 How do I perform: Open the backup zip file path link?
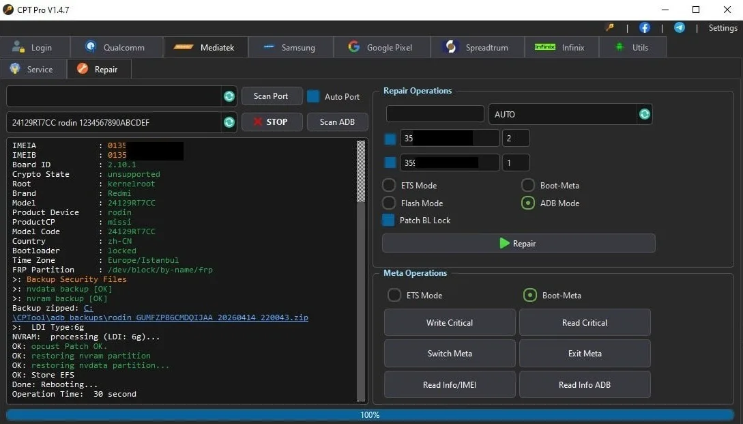[x=160, y=317]
